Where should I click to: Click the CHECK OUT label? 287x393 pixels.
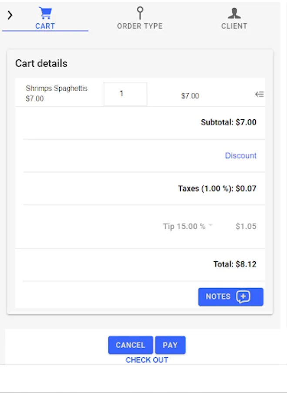coord(147,360)
